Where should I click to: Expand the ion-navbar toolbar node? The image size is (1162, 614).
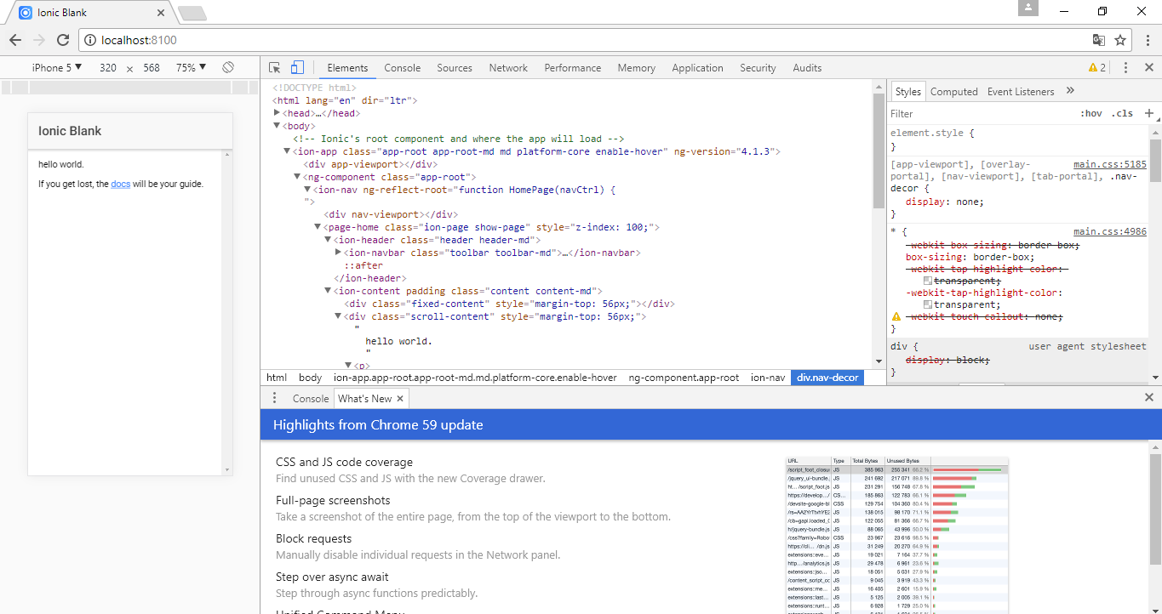coord(338,253)
